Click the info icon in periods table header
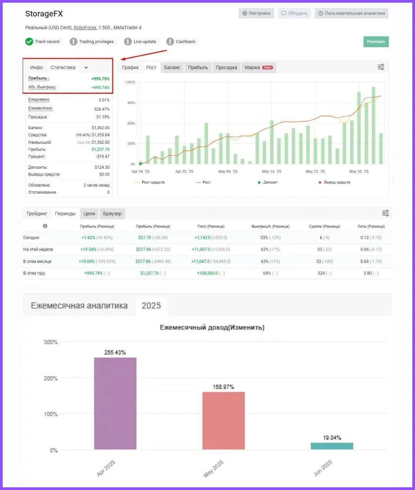Screen dimensions: 415x490 click(x=45, y=226)
